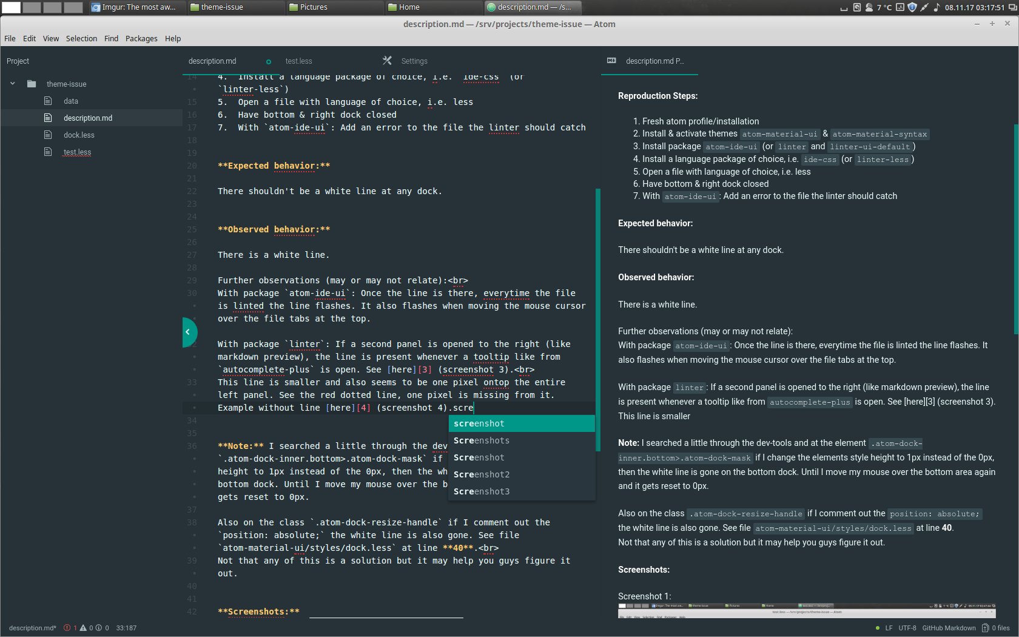Collapse the left dock with teal arrow handle
The image size is (1019, 637).
[189, 332]
